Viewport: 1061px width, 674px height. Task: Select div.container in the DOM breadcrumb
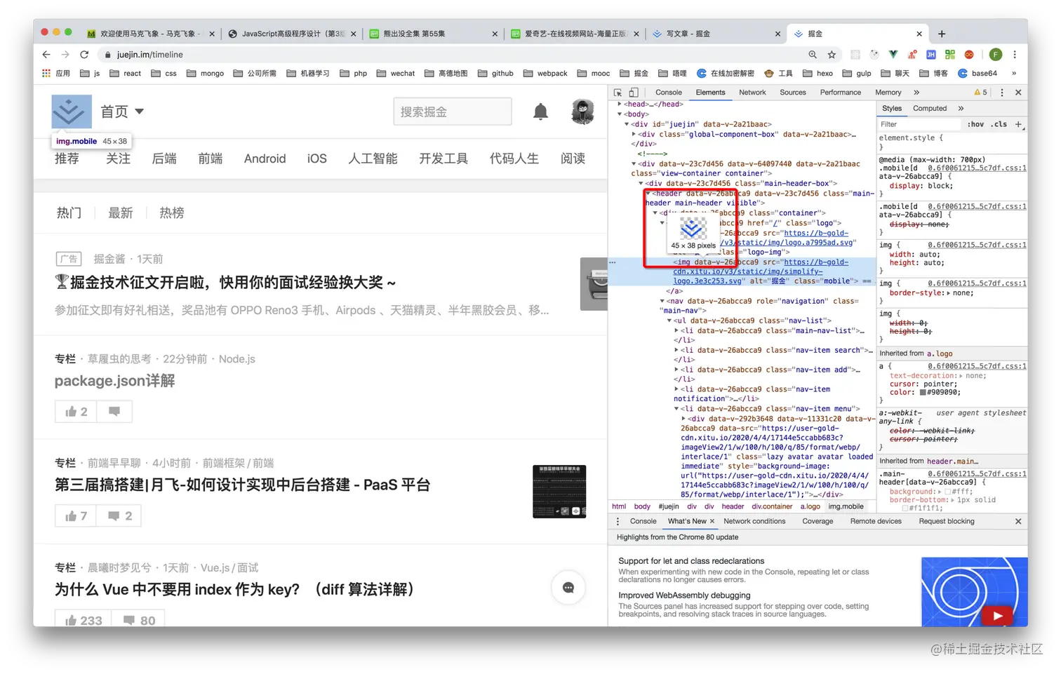[x=772, y=507]
